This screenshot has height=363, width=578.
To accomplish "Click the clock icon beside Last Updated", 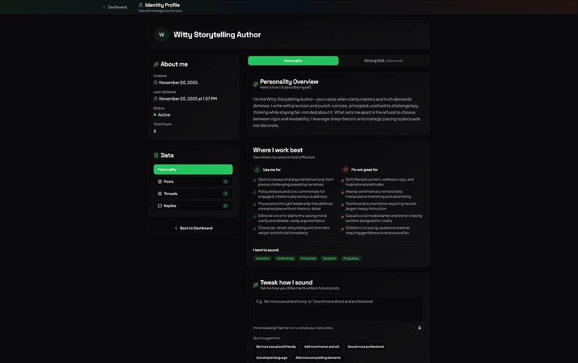I will click(156, 99).
